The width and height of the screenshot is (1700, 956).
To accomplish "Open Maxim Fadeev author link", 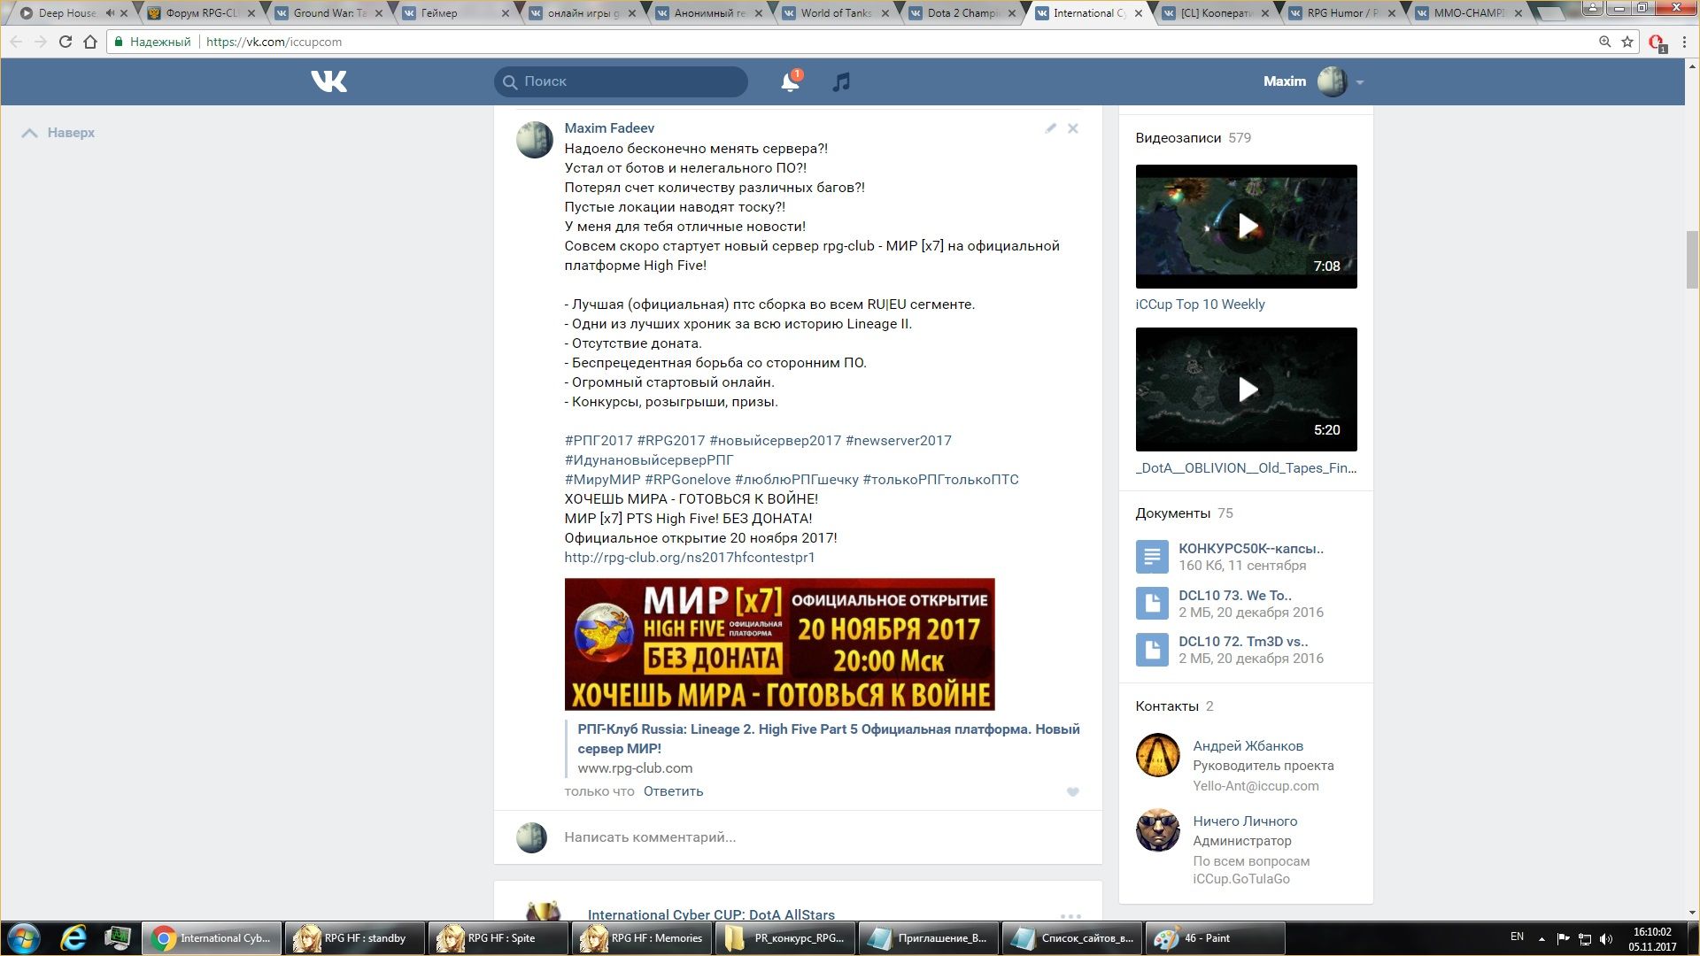I will [x=609, y=128].
